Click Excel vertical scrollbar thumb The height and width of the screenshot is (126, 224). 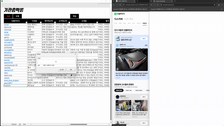111,82
